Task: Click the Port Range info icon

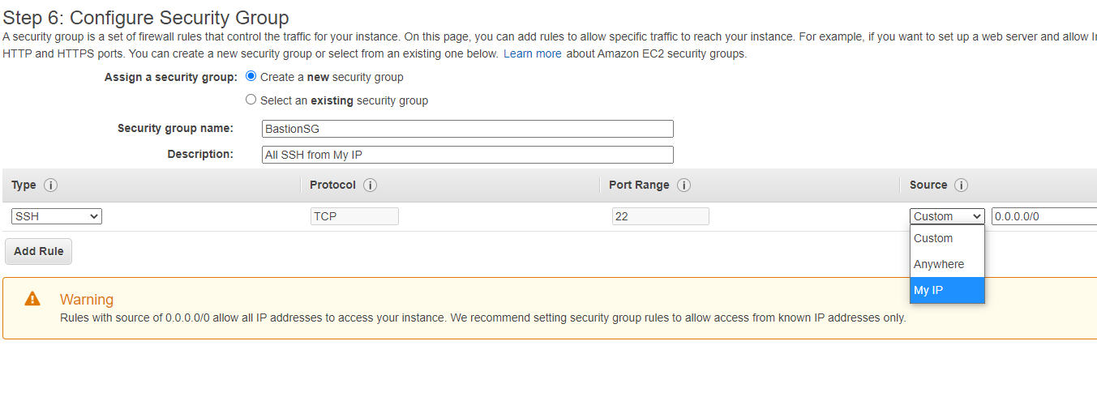Action: pos(683,185)
